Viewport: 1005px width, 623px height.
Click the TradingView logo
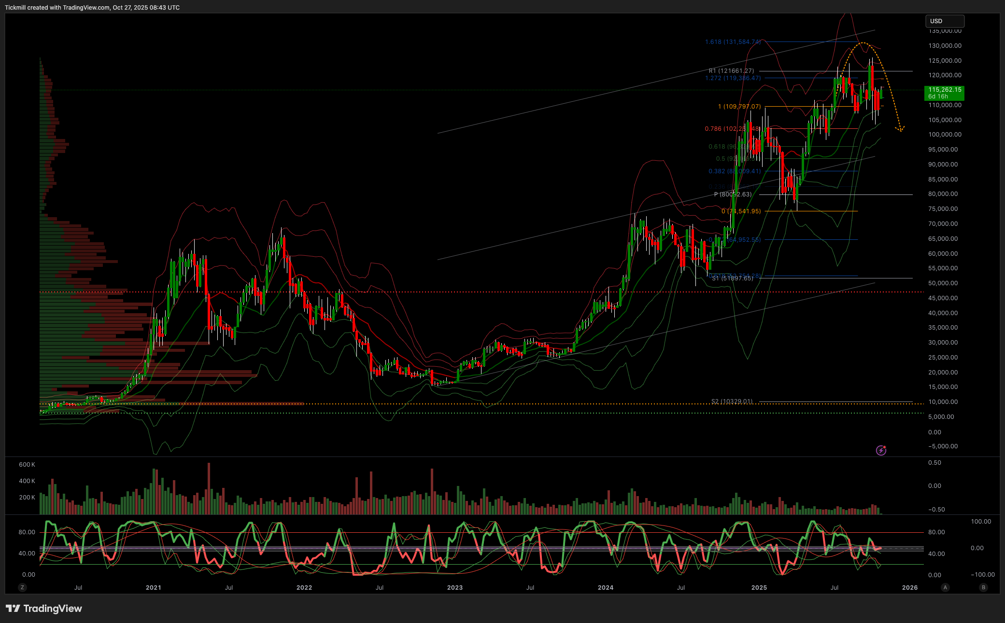[44, 609]
